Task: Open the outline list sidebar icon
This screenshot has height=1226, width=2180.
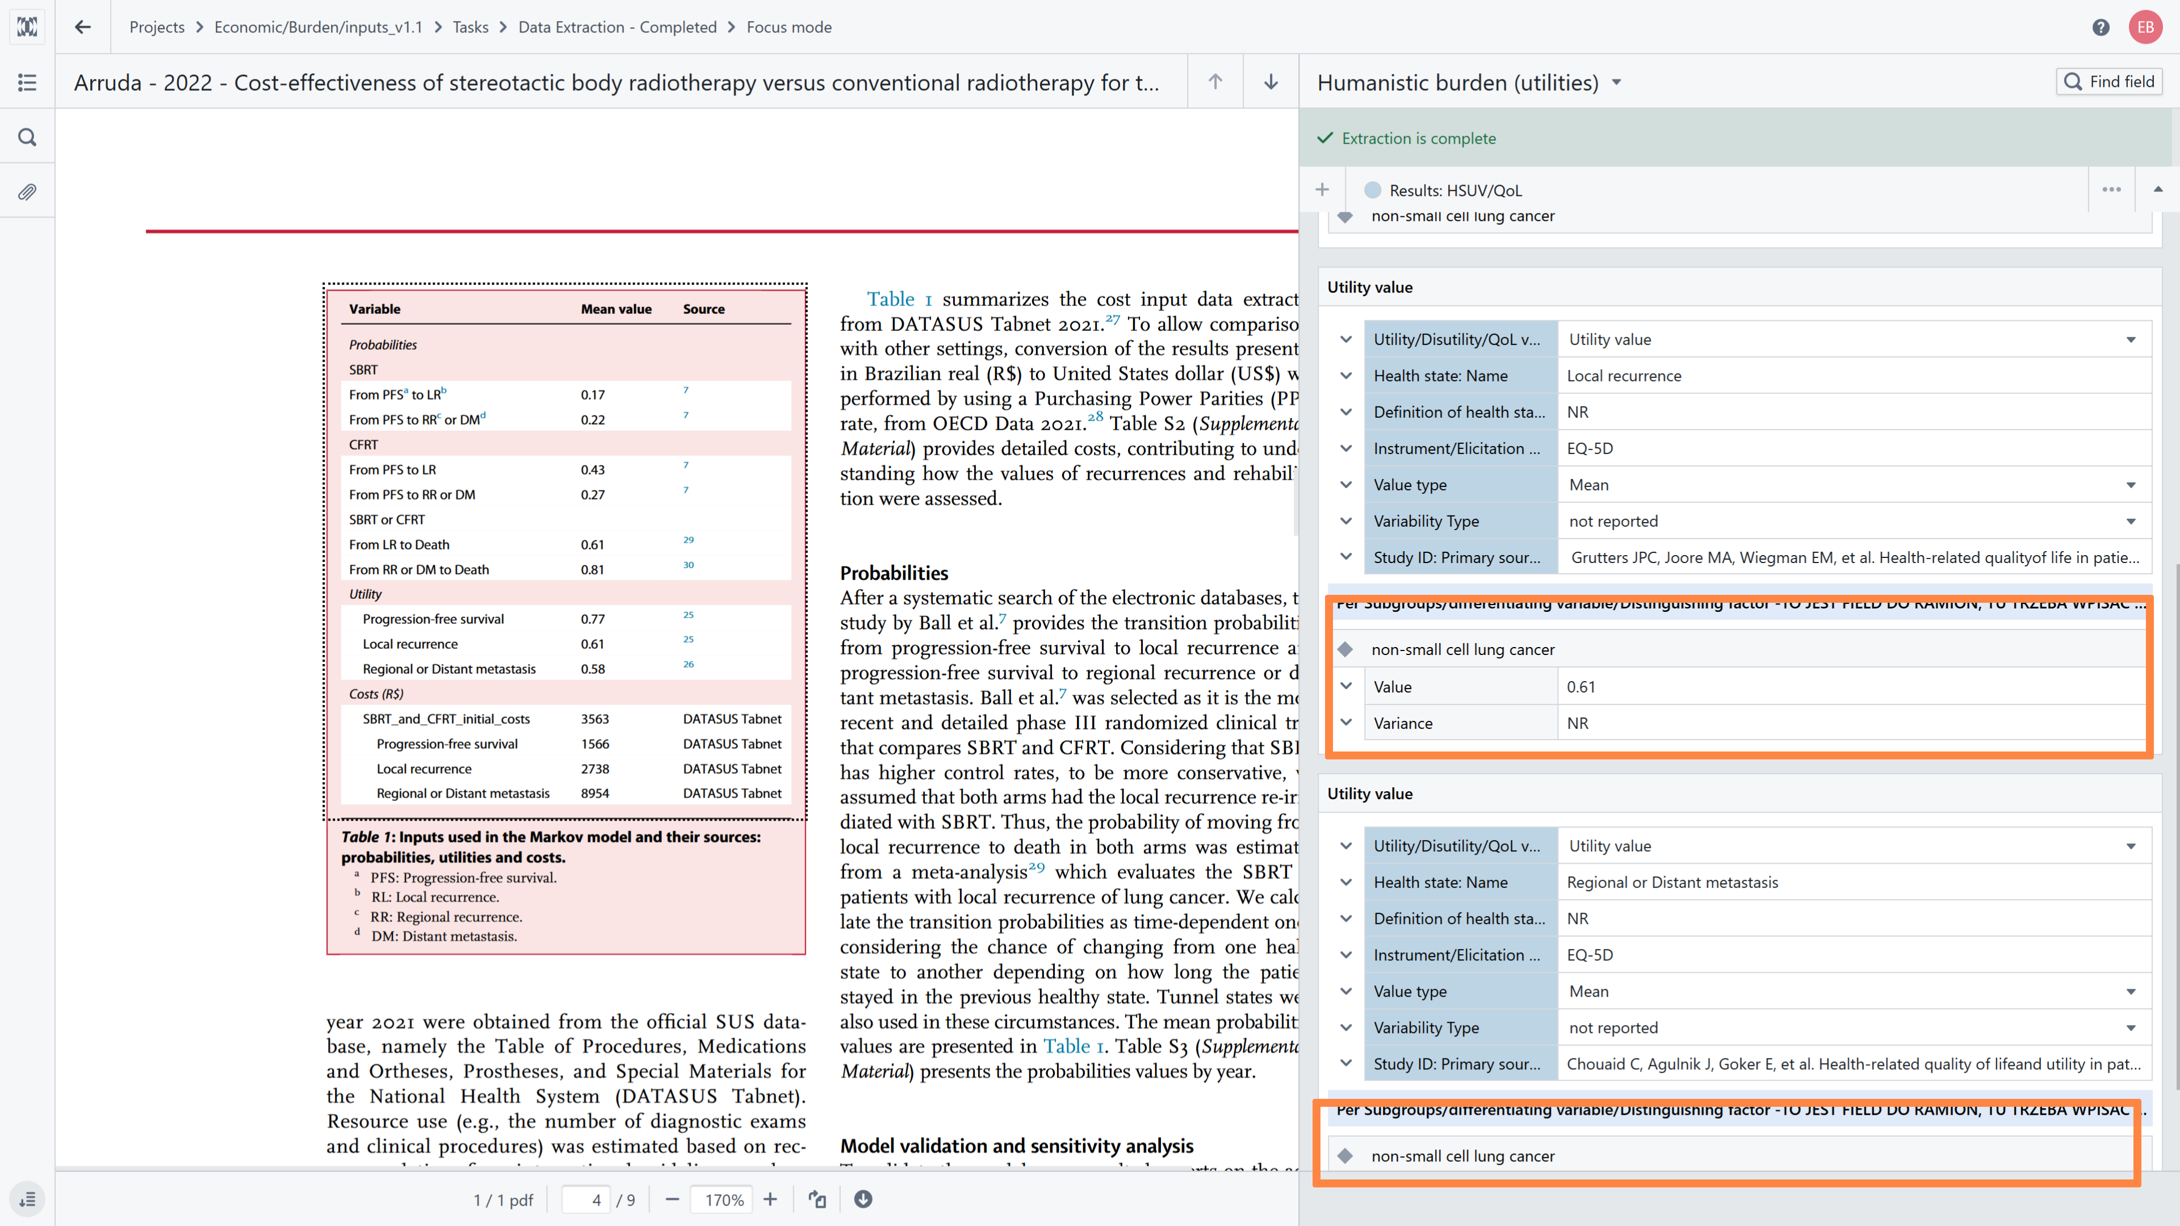Action: (x=27, y=82)
